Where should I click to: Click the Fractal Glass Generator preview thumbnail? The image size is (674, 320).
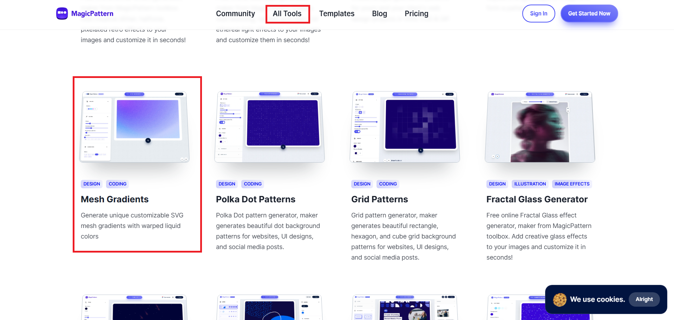(x=540, y=126)
